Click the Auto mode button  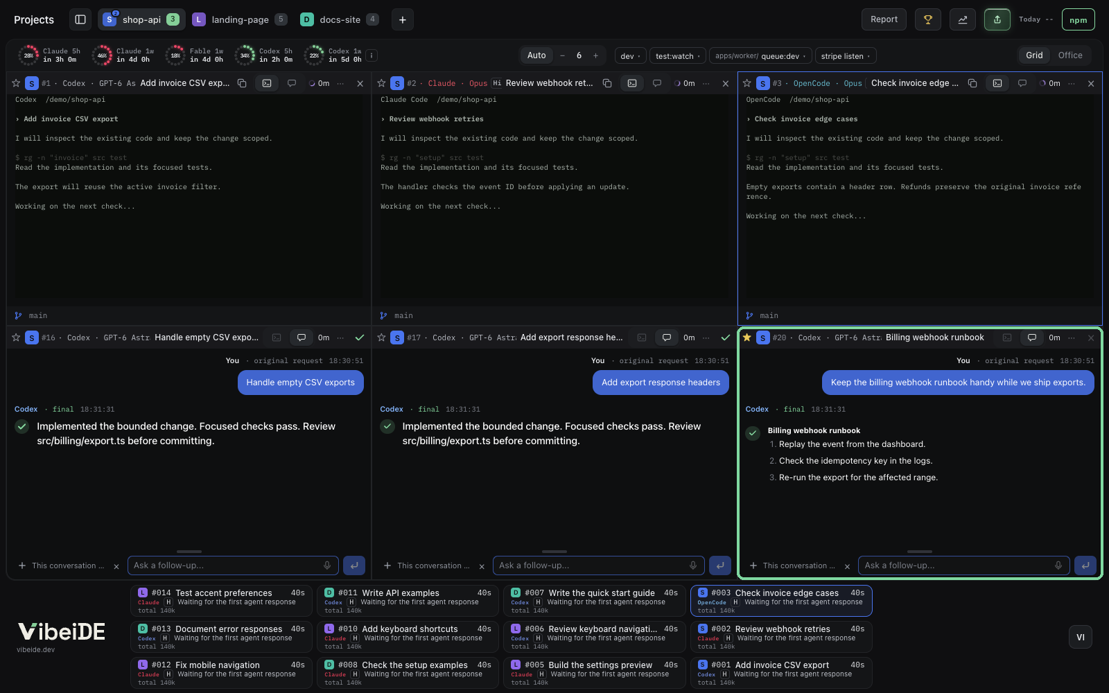click(x=536, y=55)
